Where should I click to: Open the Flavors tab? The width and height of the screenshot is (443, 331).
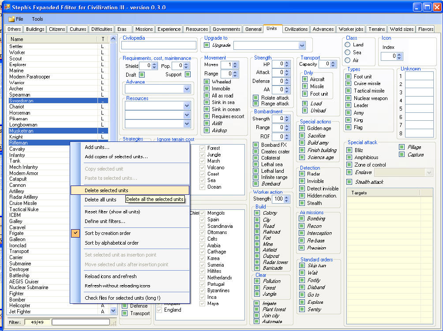tap(426, 29)
